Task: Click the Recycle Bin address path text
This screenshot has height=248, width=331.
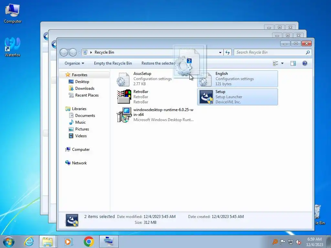Action: click(104, 52)
